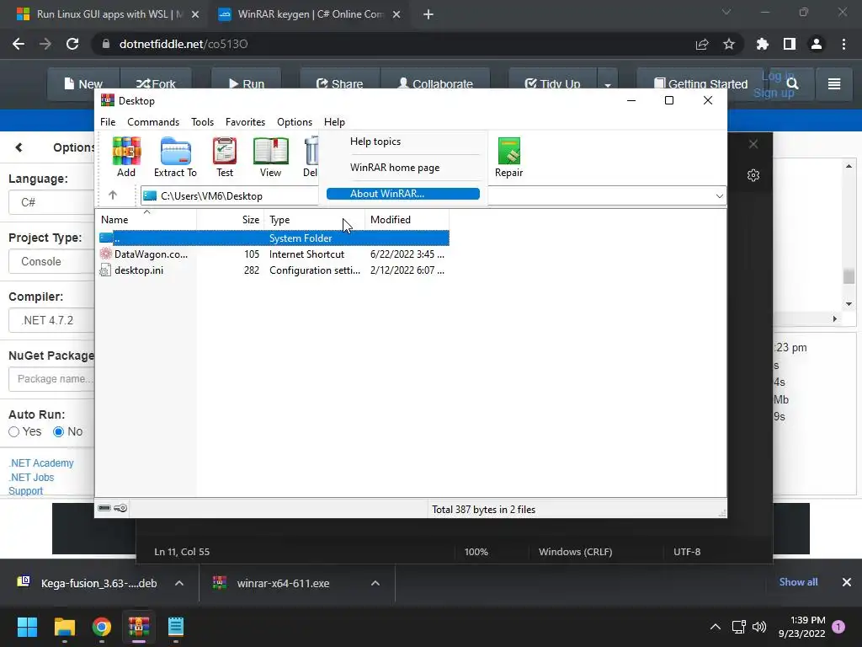862x647 pixels.
Task: Close the downloads bar
Action: pos(847,582)
